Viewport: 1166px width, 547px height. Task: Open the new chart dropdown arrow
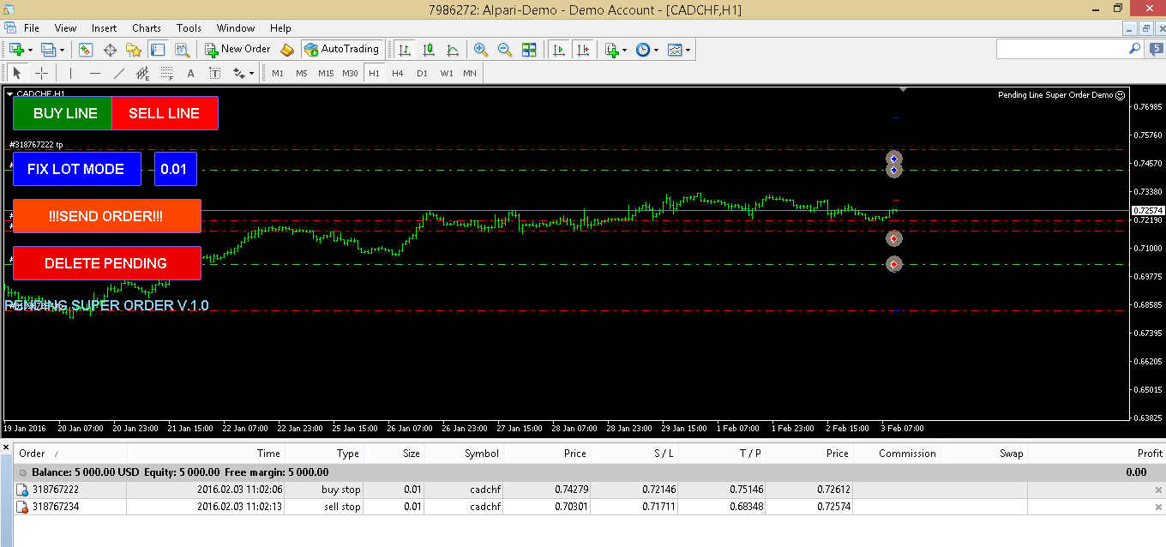pos(31,50)
